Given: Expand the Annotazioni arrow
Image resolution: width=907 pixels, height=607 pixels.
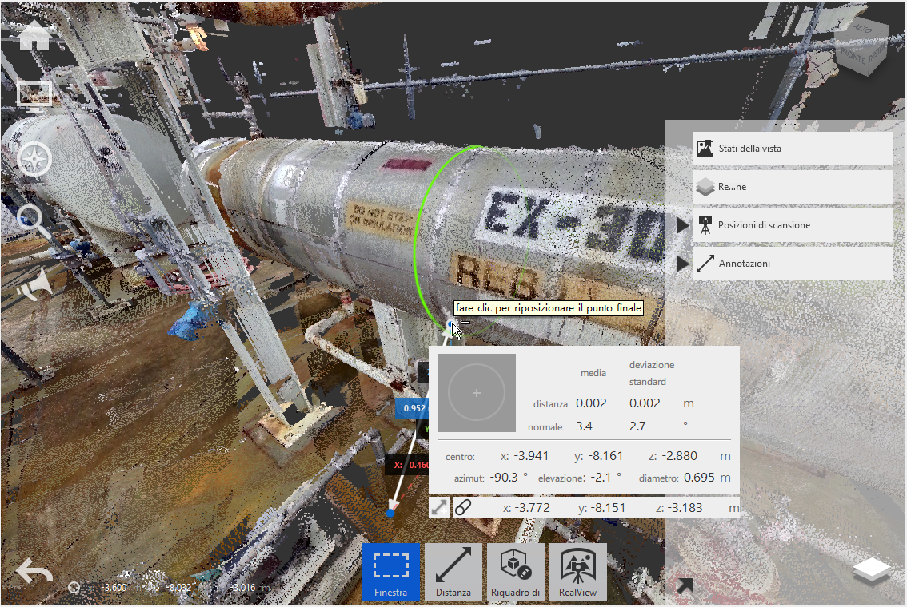Looking at the screenshot, I should tap(682, 264).
